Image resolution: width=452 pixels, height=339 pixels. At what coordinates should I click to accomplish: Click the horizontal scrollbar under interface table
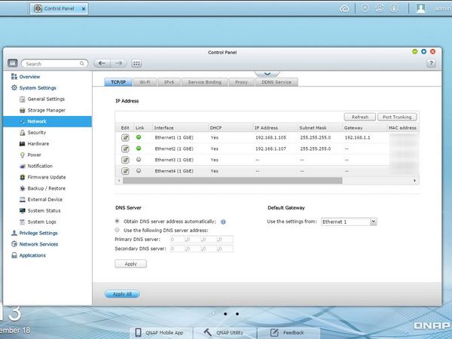(x=232, y=181)
